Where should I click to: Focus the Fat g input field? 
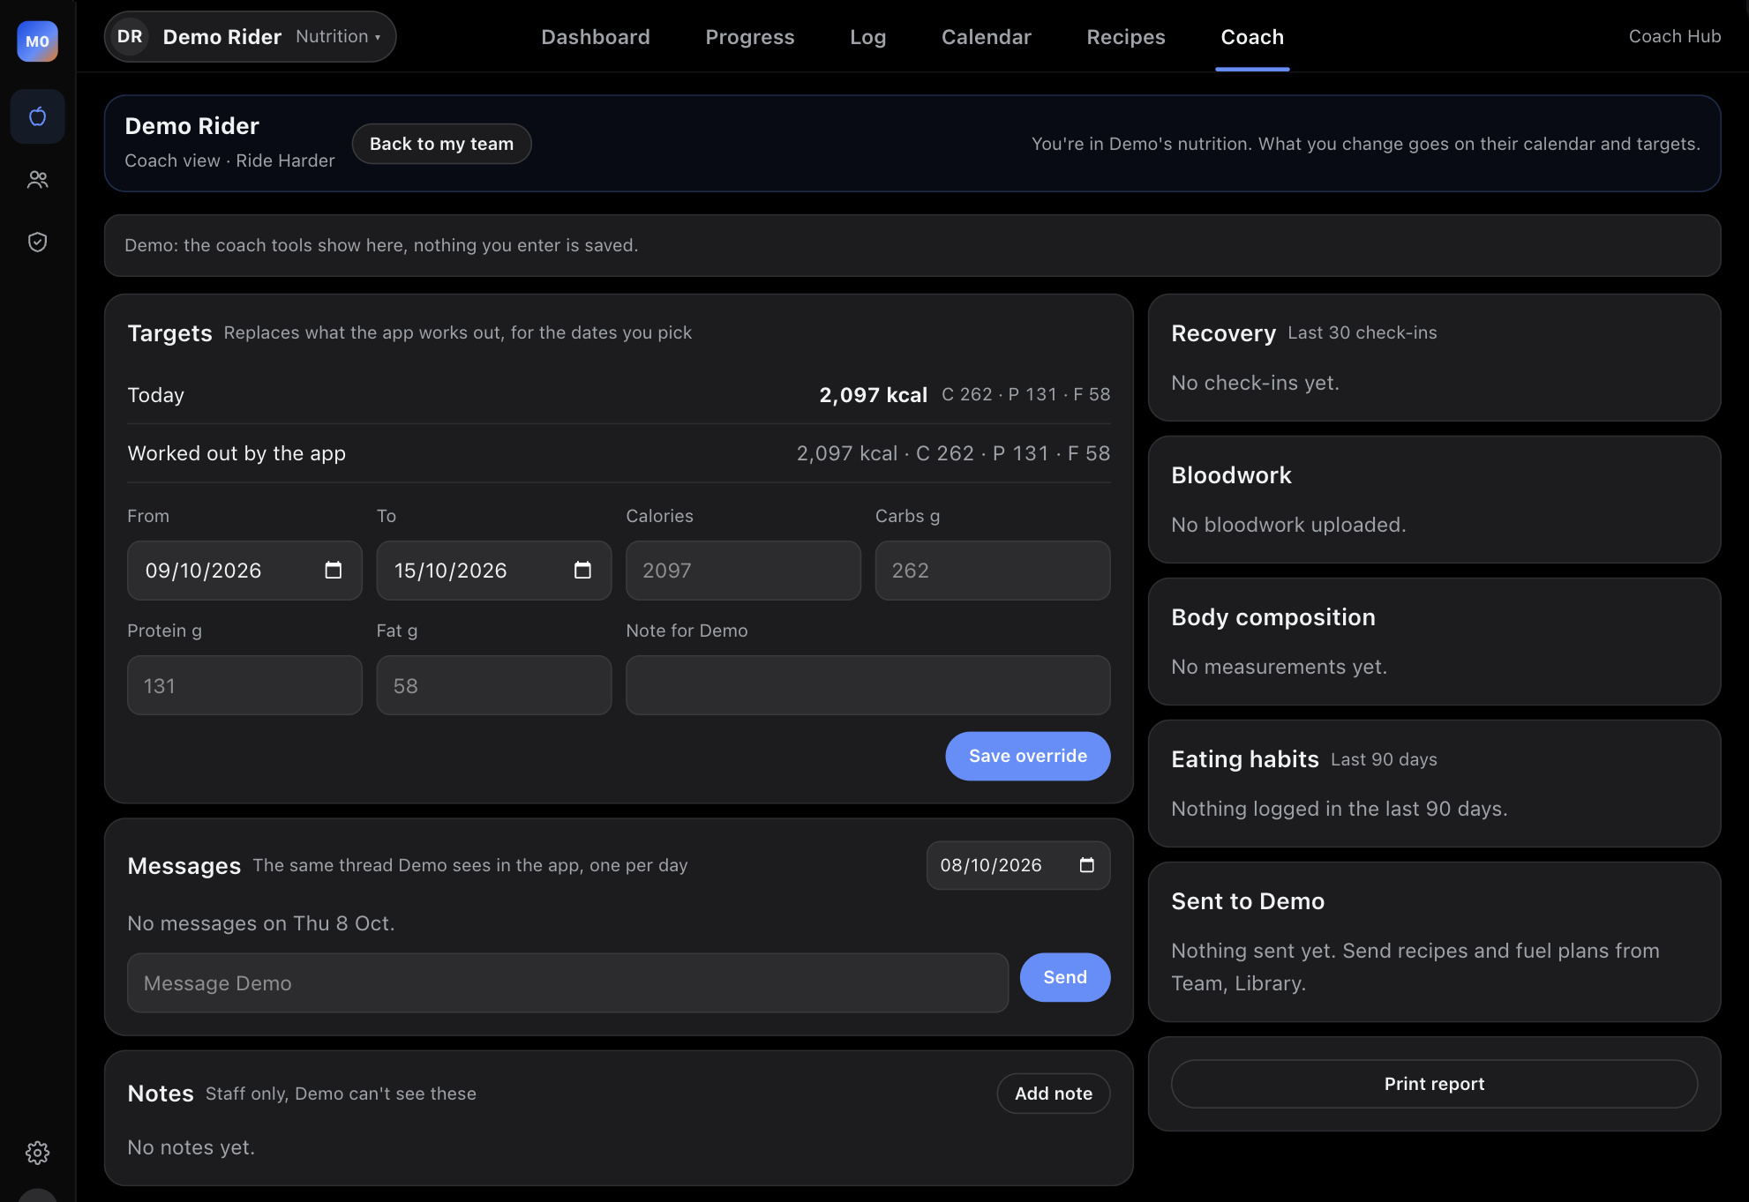[x=494, y=685]
